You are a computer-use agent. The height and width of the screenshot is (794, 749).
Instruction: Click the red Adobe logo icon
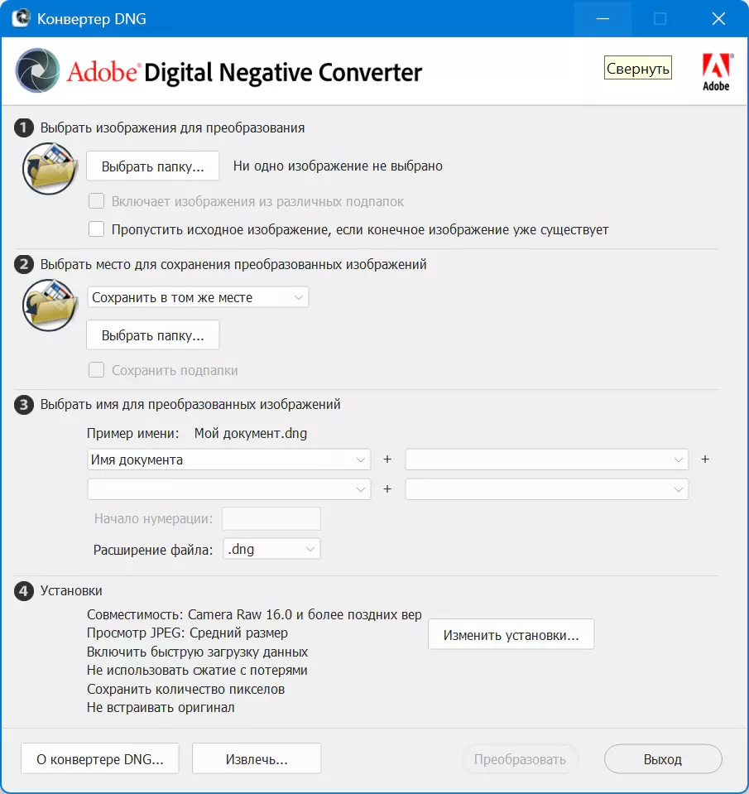pos(716,72)
